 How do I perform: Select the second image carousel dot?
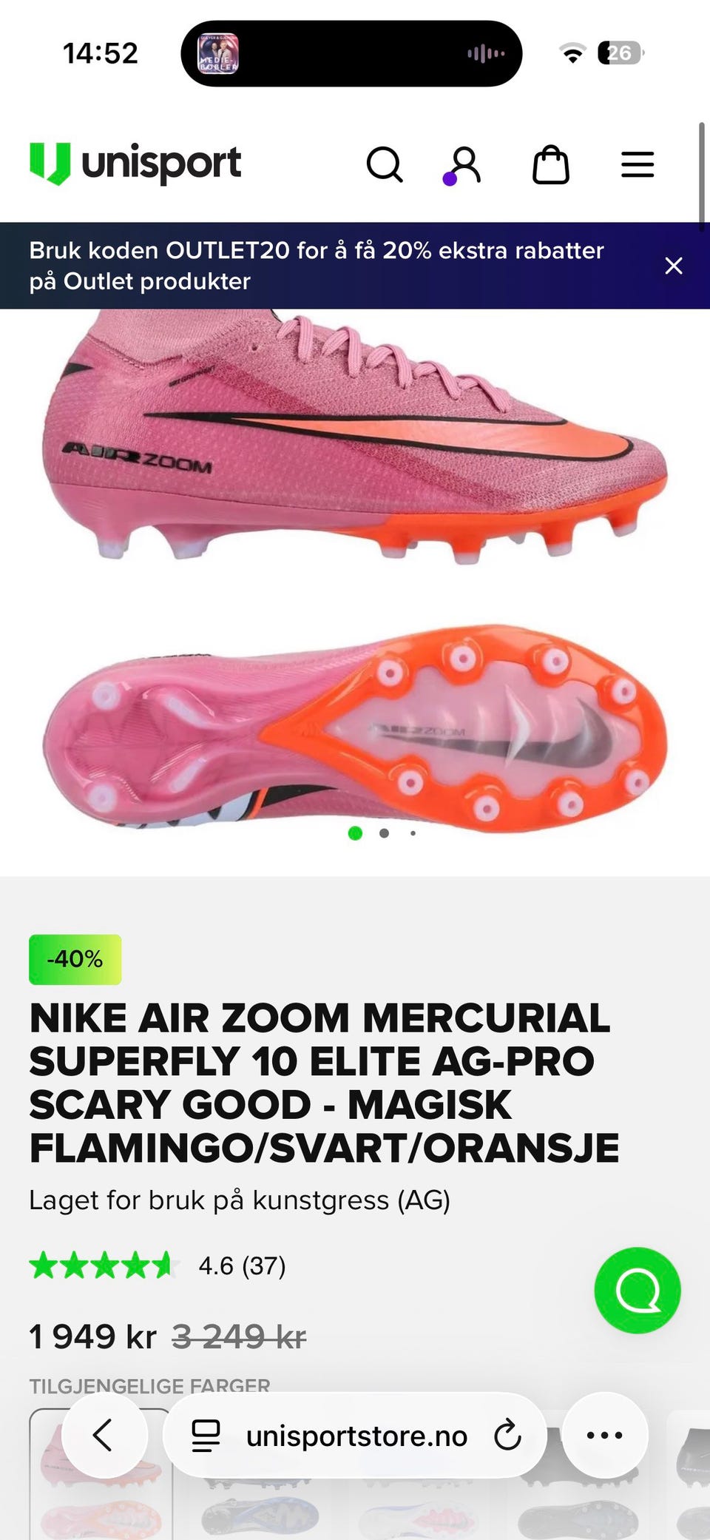point(384,833)
